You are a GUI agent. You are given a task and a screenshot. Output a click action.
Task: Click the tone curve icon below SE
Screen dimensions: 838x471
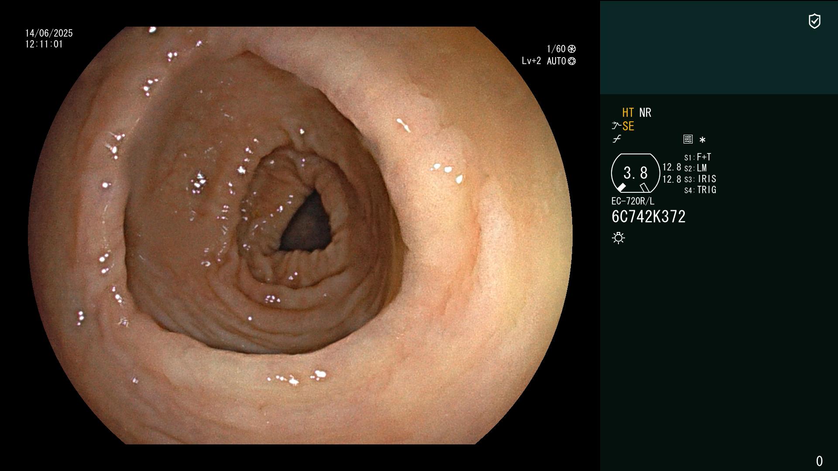tap(617, 139)
